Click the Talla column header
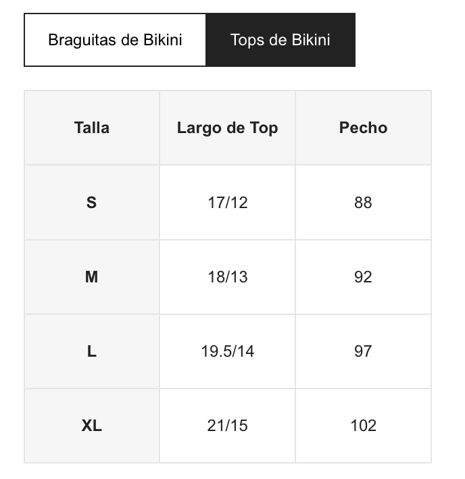 click(x=92, y=128)
